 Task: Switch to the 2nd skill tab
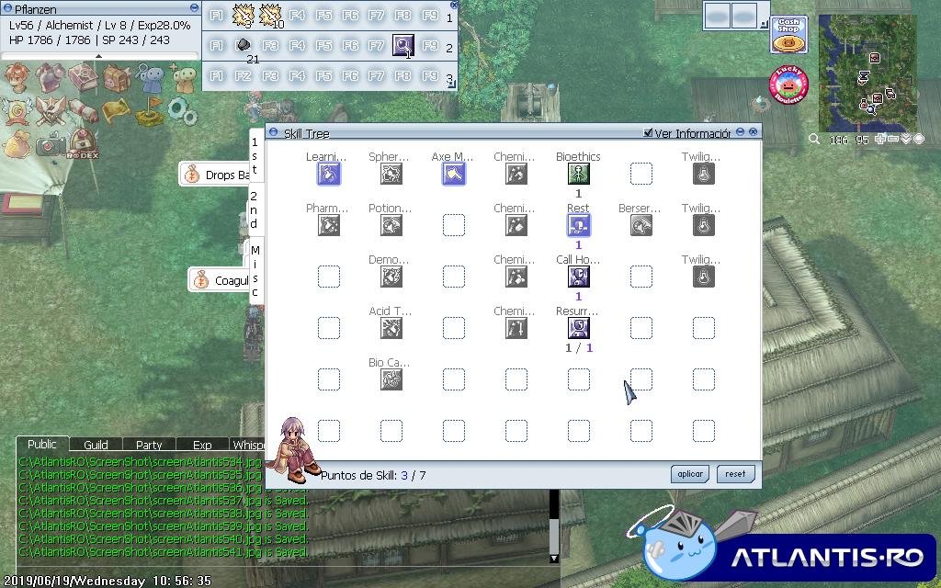(255, 210)
